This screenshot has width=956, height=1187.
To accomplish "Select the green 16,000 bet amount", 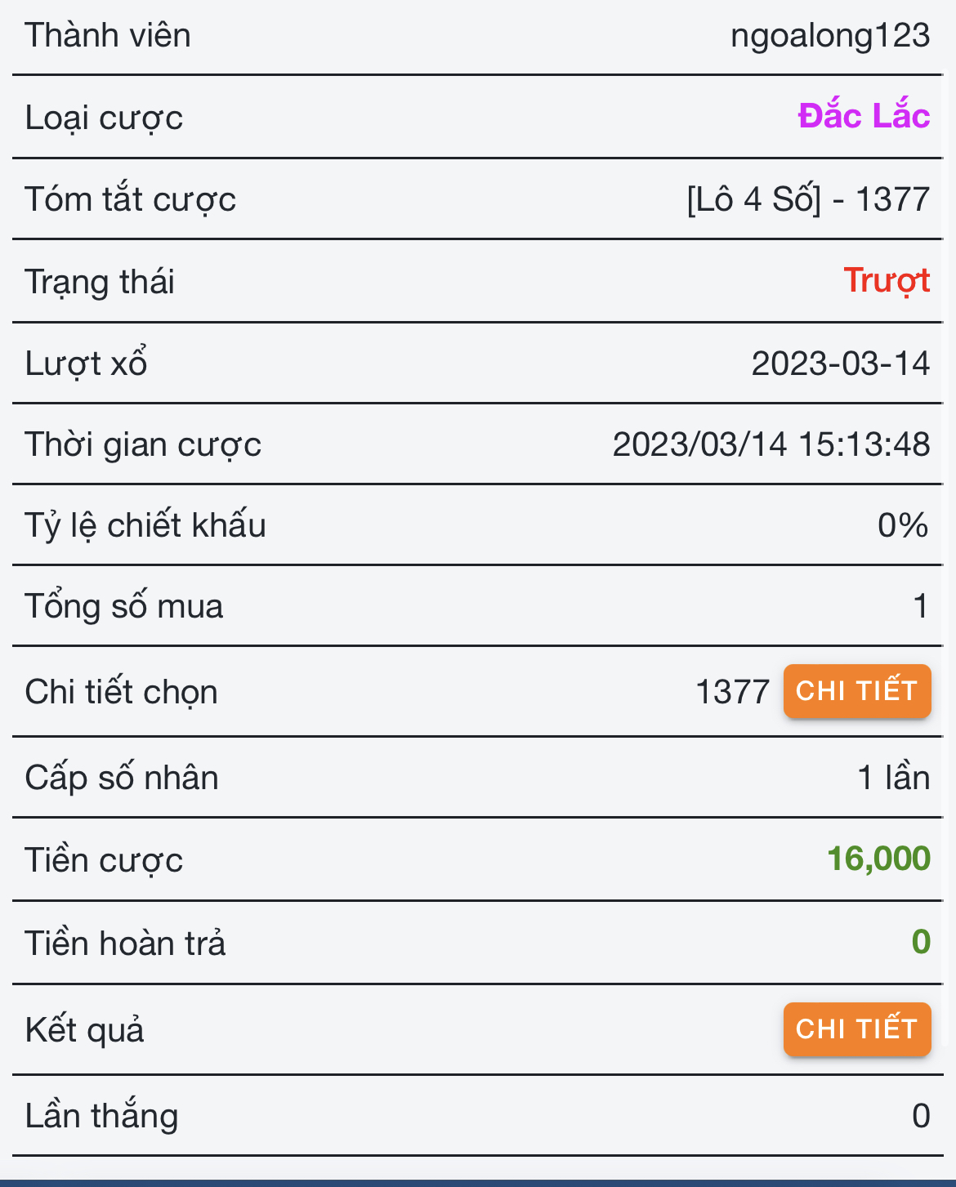I will click(x=878, y=859).
